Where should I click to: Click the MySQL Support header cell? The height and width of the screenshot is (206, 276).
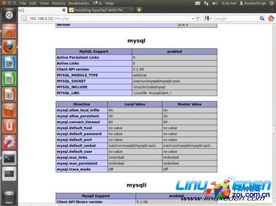(x=94, y=51)
